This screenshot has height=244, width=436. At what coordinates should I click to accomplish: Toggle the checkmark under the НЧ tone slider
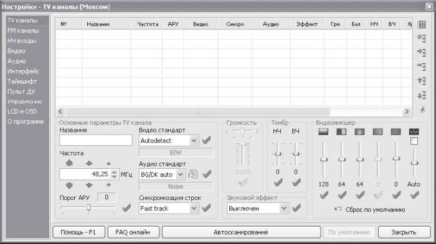click(x=278, y=183)
